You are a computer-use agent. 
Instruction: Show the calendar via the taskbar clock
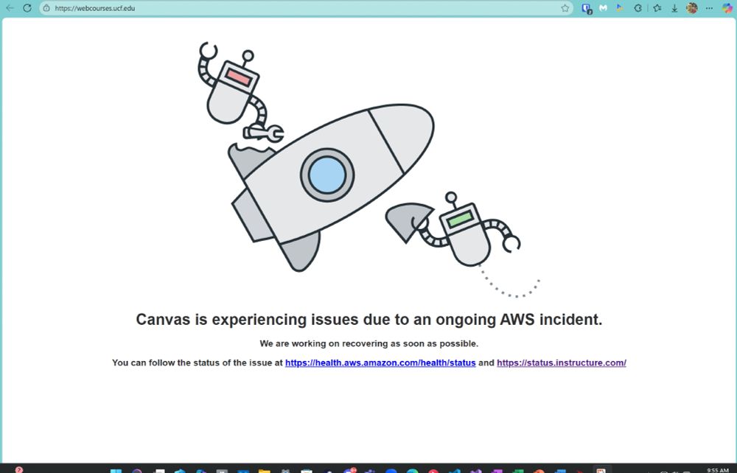pos(717,470)
